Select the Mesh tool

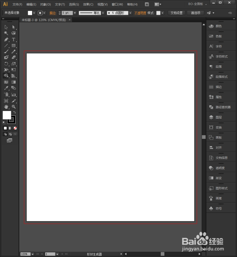(6, 82)
